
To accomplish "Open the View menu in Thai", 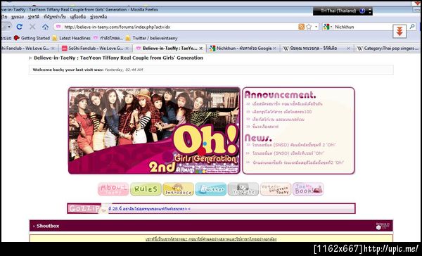I will (x=18, y=17).
